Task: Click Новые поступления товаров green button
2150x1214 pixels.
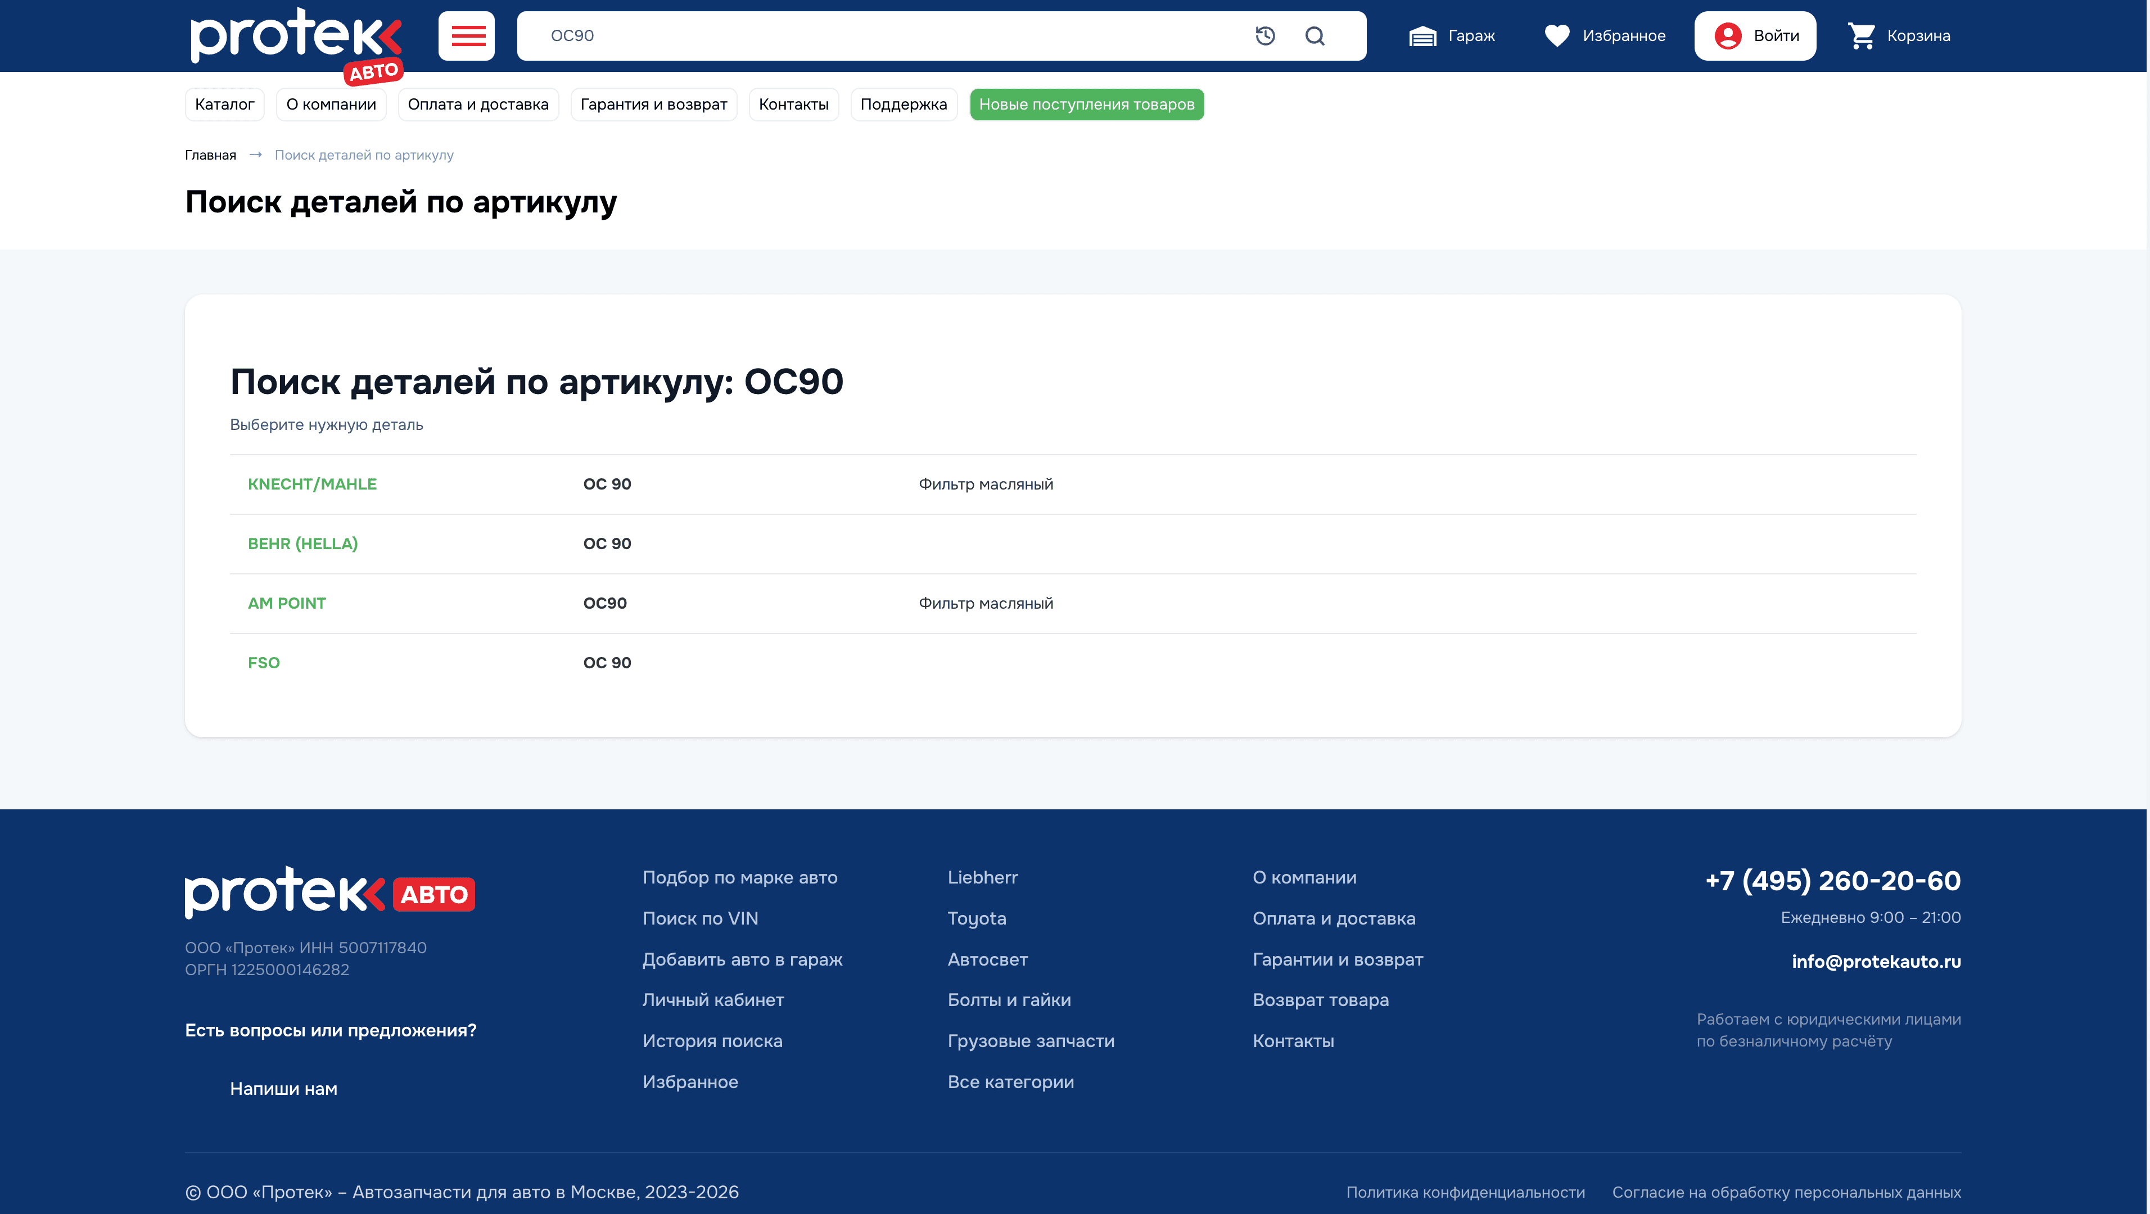Action: [x=1086, y=105]
